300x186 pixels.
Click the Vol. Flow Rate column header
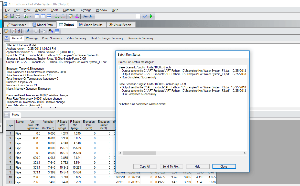tap(33, 125)
